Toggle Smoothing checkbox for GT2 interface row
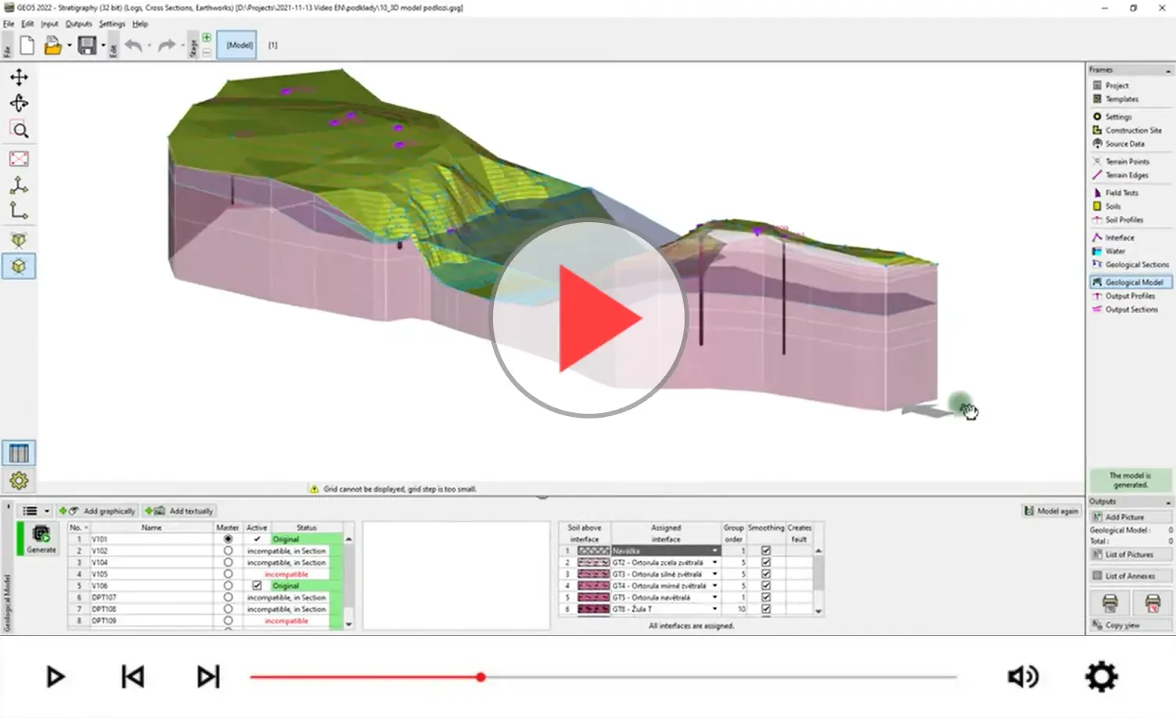 click(x=766, y=562)
